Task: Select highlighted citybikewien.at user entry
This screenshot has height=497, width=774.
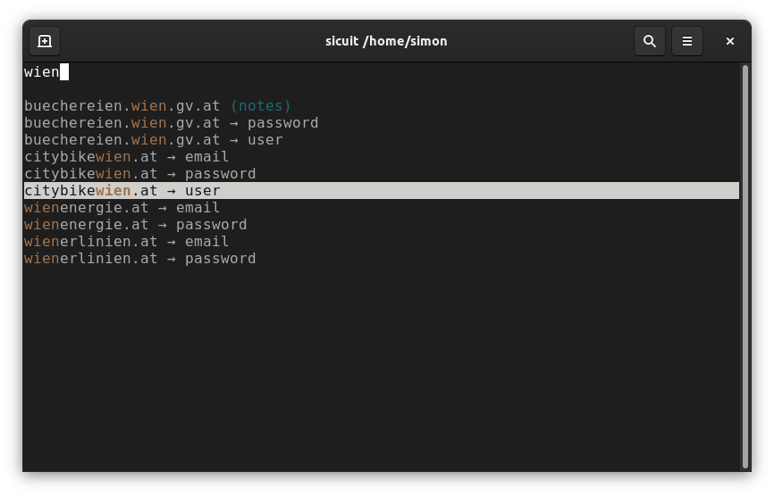Action: [381, 191]
